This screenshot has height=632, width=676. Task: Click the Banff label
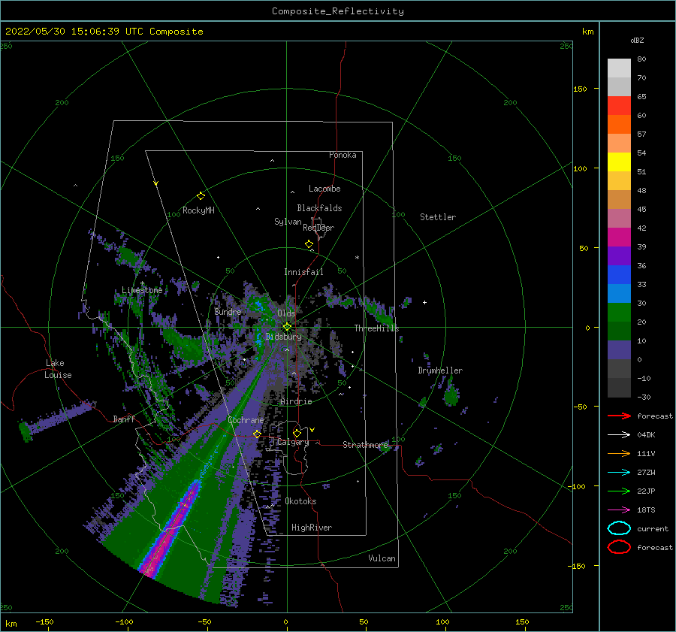124,419
